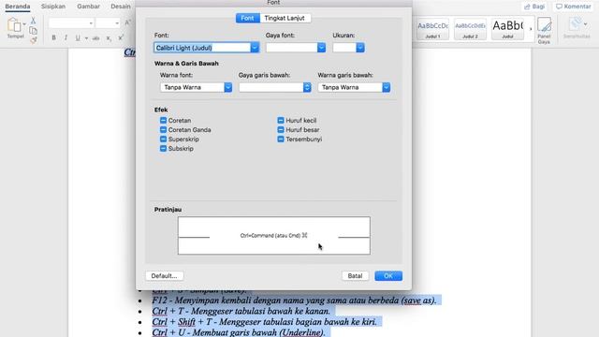
Task: Toggle Coretan strikethrough checkbox
Action: [x=163, y=121]
